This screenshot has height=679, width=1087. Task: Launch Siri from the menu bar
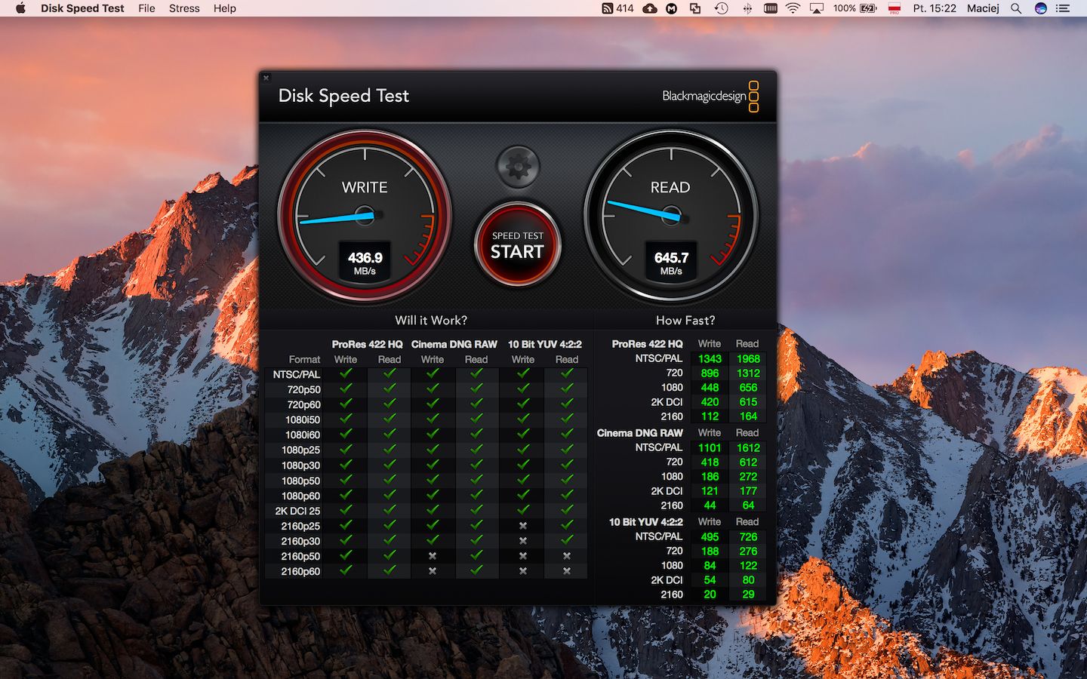(1041, 8)
